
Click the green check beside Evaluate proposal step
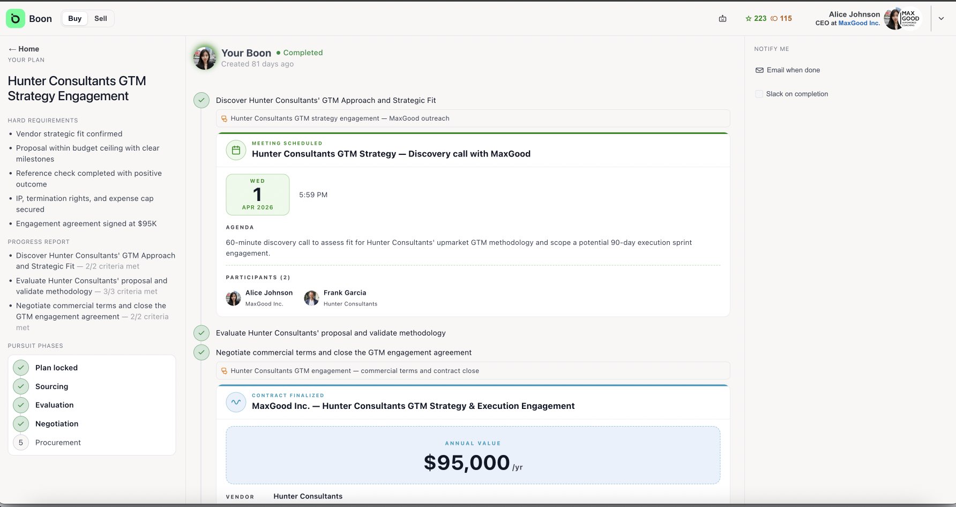tap(201, 333)
